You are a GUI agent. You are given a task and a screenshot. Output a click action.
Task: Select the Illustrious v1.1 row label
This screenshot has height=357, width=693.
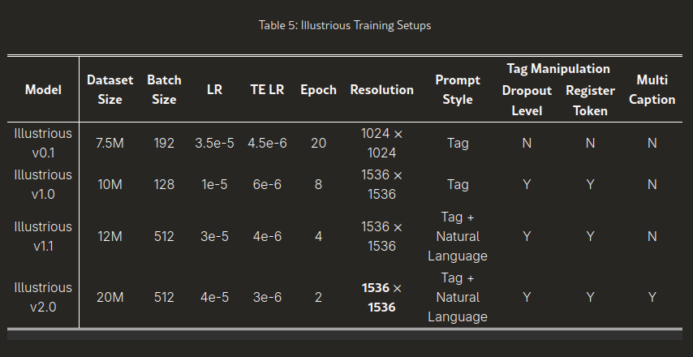click(x=43, y=236)
